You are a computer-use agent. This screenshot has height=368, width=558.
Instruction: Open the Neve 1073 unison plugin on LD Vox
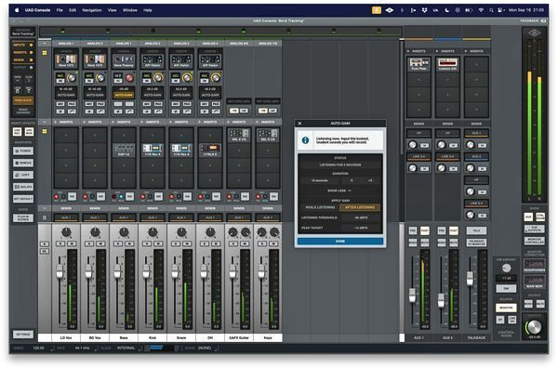pyautogui.click(x=66, y=60)
